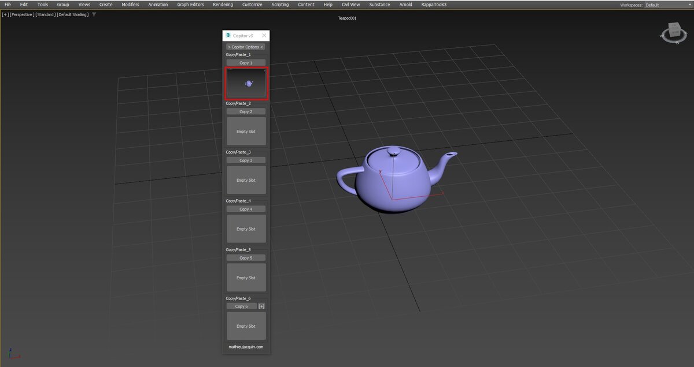Image resolution: width=694 pixels, height=367 pixels.
Task: Click the Copy/Paste_3 label
Action: pos(238,152)
